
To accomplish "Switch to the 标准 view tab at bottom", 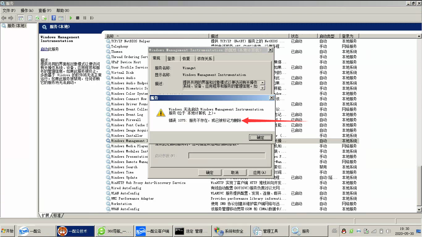I will [x=57, y=215].
